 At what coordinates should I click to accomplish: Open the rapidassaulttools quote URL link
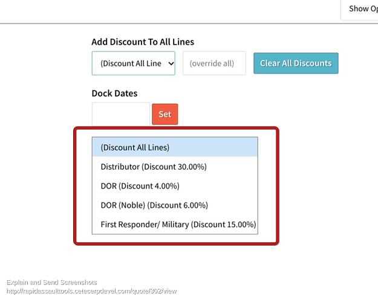[x=91, y=291]
